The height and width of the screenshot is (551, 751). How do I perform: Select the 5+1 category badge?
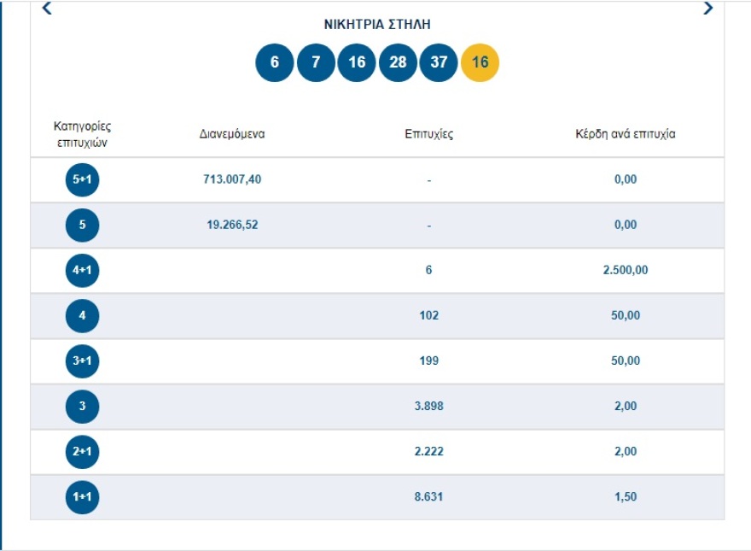[x=83, y=179]
